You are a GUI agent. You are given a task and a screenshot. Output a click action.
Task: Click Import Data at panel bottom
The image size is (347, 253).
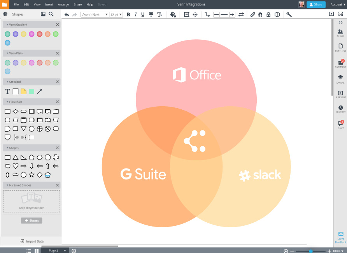point(32,241)
